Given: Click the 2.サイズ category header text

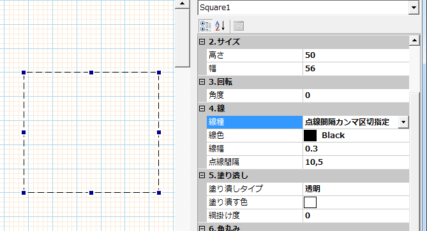Looking at the screenshot, I should point(224,42).
